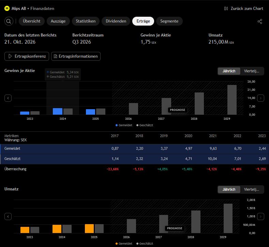Click the Mips AB yellow logo
This screenshot has width=269, height=247.
pyautogui.click(x=7, y=9)
